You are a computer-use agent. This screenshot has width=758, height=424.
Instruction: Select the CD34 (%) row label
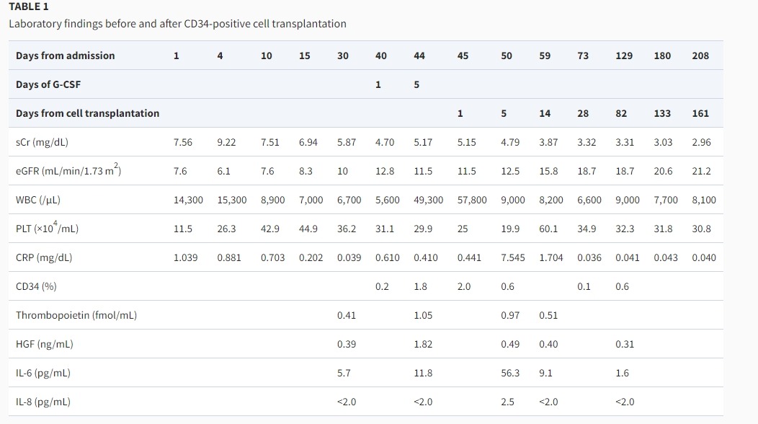tap(36, 286)
